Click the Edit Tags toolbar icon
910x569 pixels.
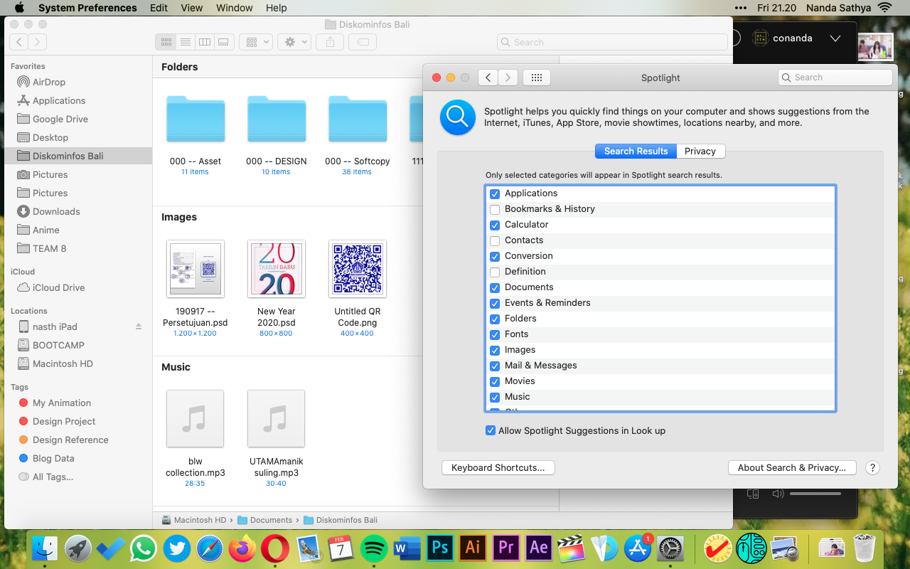[x=363, y=42]
